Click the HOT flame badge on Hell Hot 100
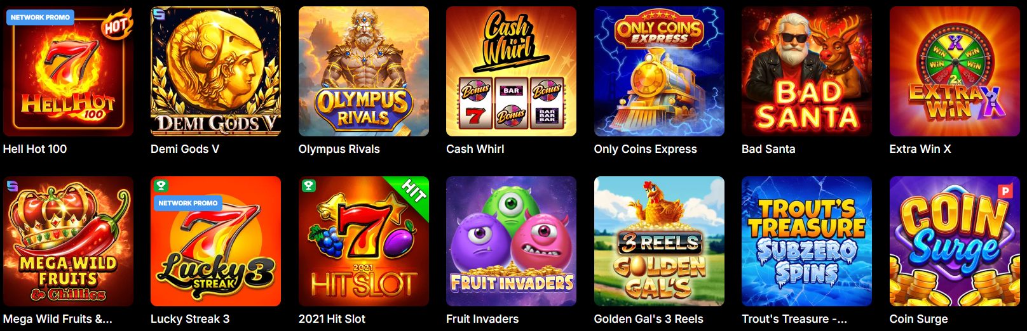This screenshot has height=331, width=1027. [x=117, y=25]
